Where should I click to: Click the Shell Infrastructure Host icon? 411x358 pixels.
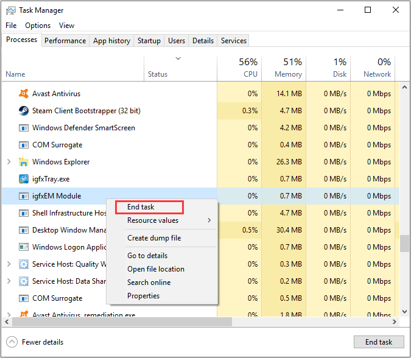(x=24, y=213)
